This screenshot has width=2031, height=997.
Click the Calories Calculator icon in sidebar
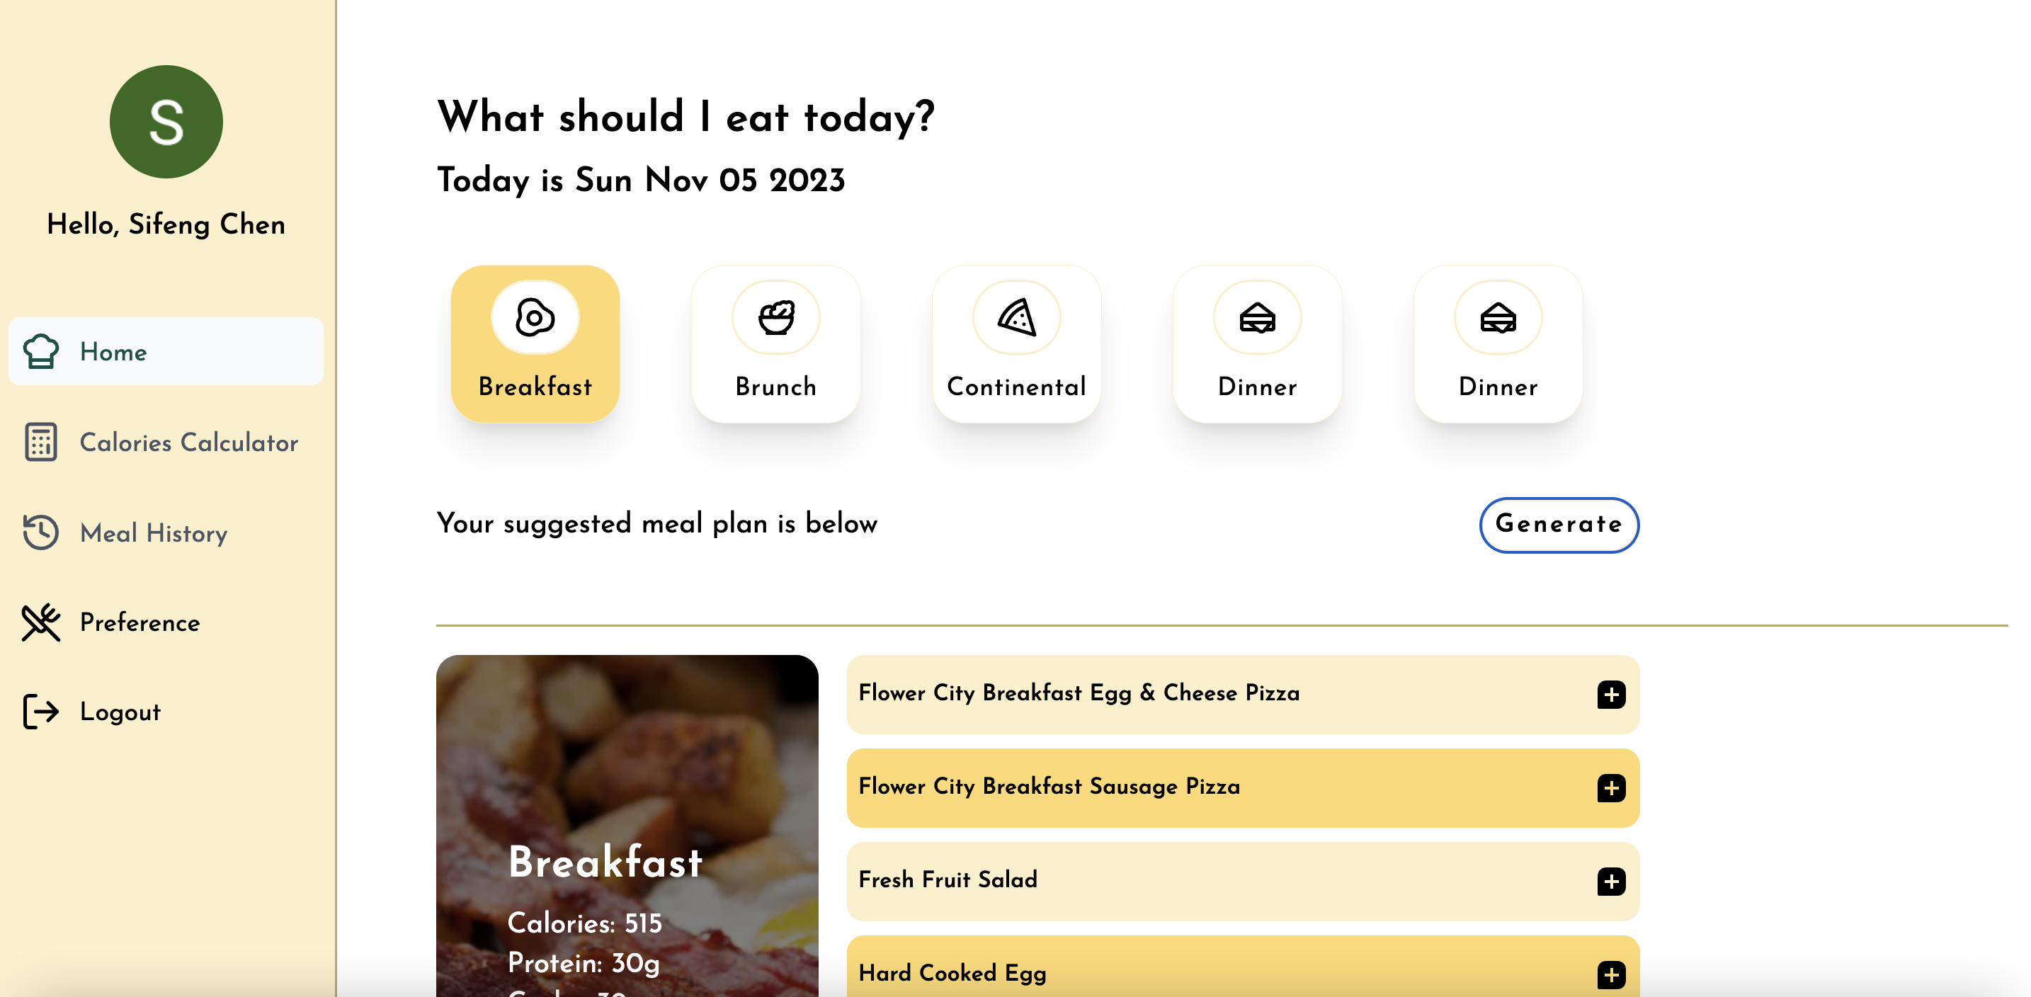click(x=41, y=442)
